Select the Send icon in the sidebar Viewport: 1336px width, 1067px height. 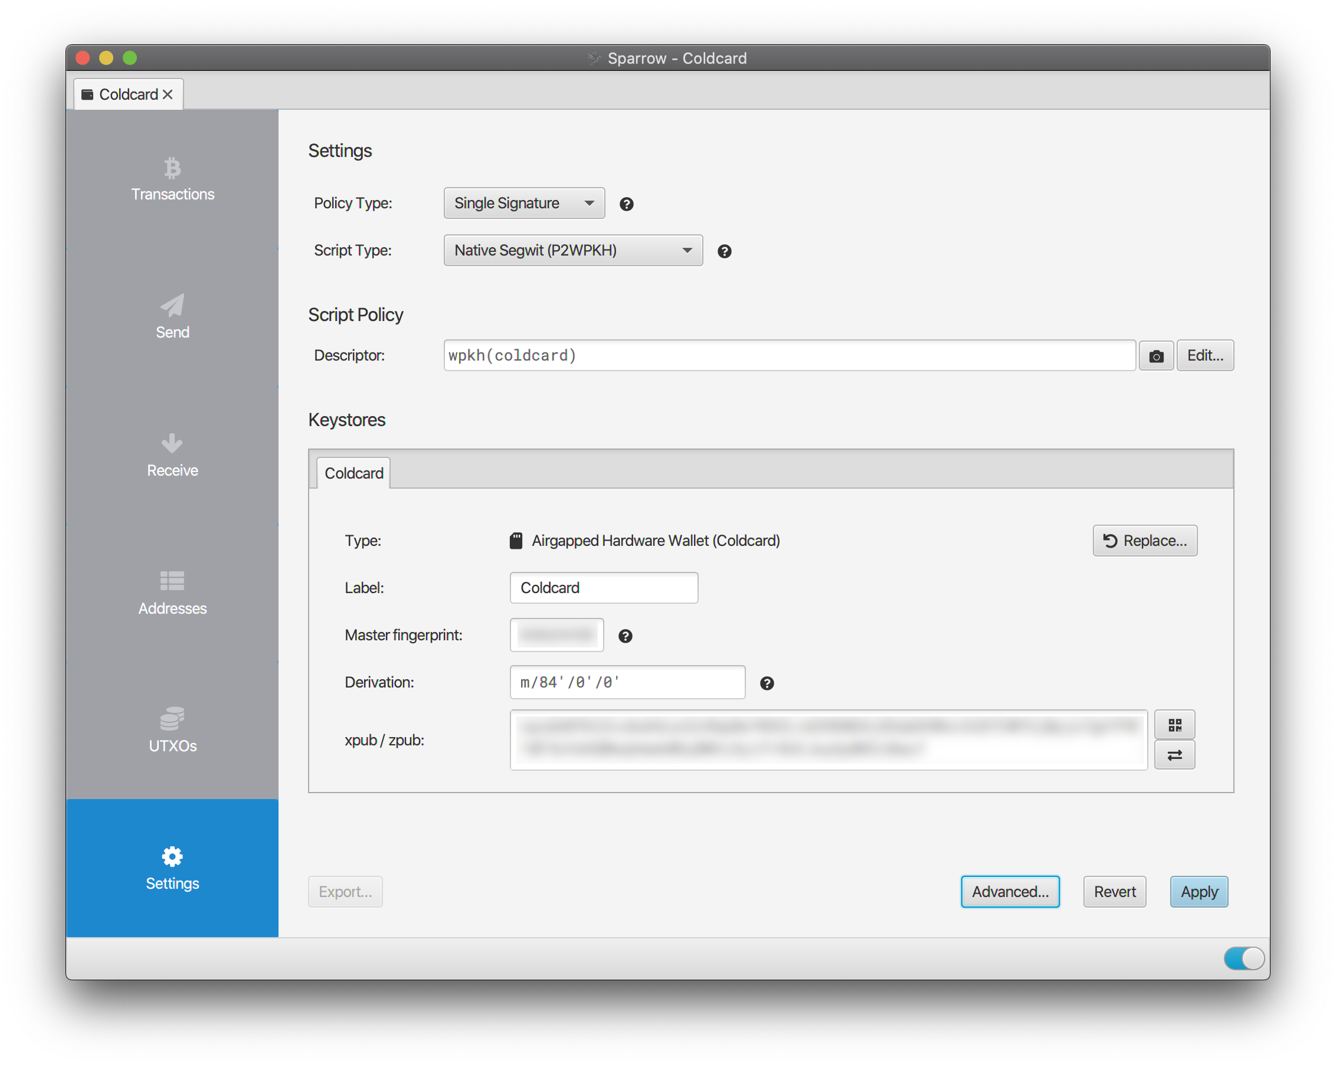tap(172, 316)
